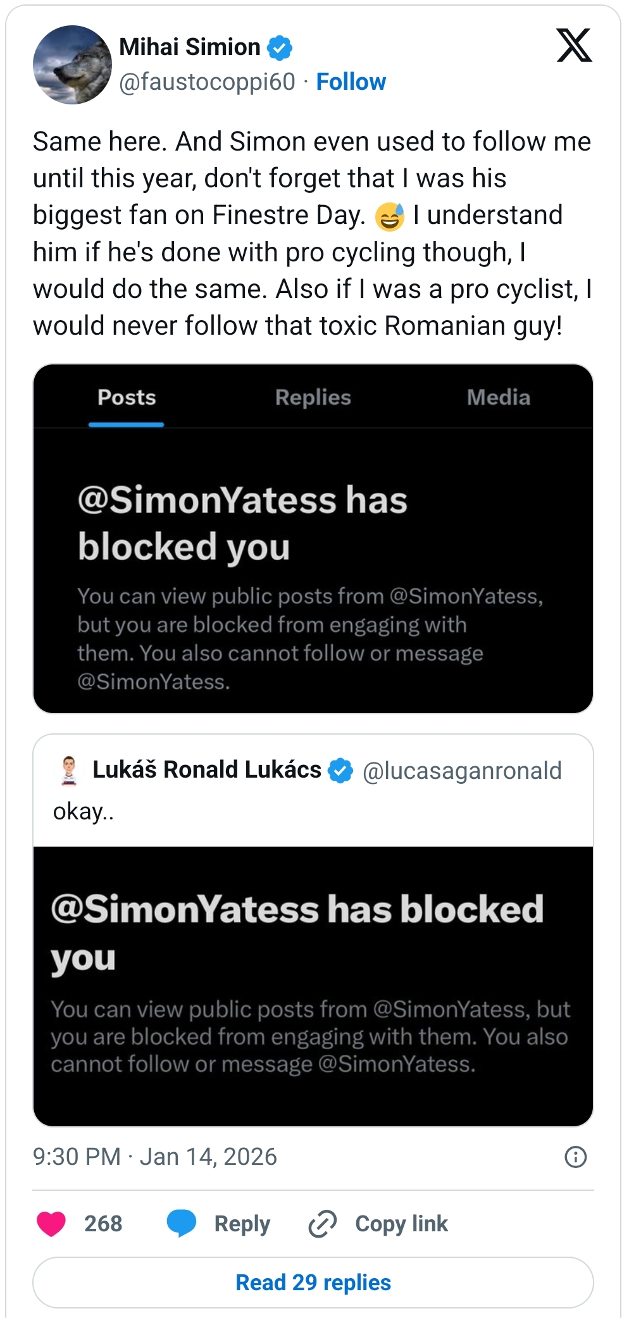Viewport: 629px width, 1318px height.
Task: Like the tweet with the heart icon
Action: click(51, 1223)
